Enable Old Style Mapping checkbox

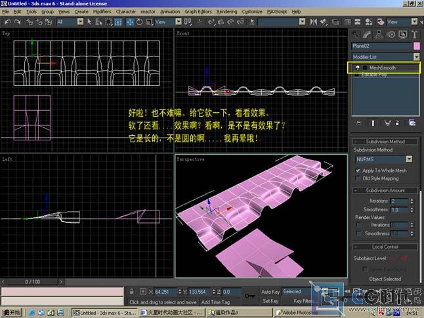358,178
